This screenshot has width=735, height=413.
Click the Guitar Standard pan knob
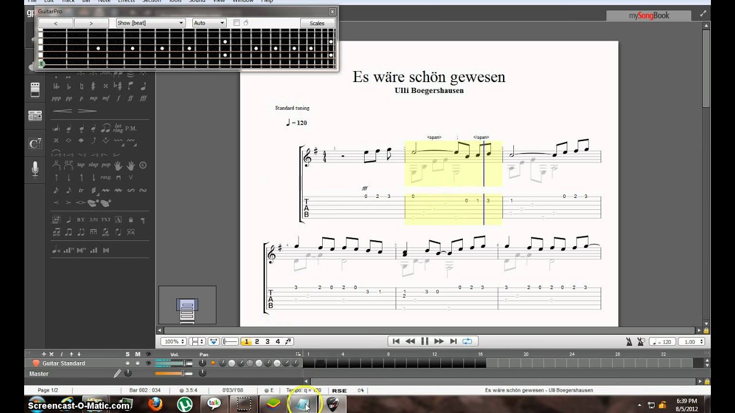coord(202,363)
